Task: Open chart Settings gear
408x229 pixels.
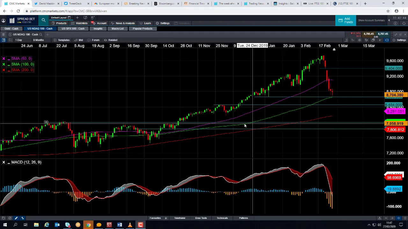Action: click(x=399, y=40)
